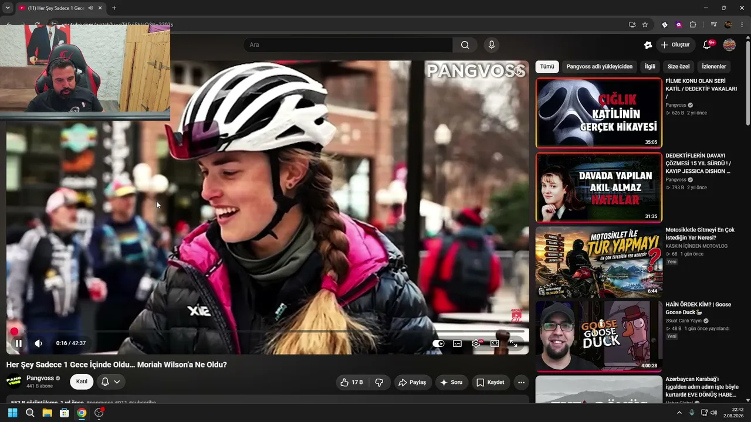This screenshot has width=751, height=422.
Task: Mute the tab using its speaker icon
Action: point(90,8)
